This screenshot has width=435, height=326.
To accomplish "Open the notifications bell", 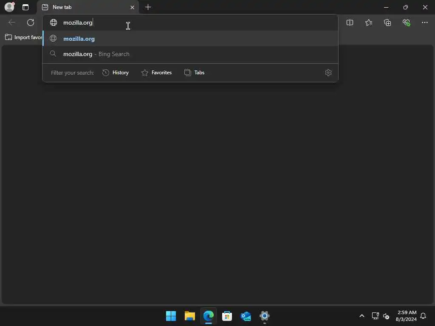I will 423,316.
